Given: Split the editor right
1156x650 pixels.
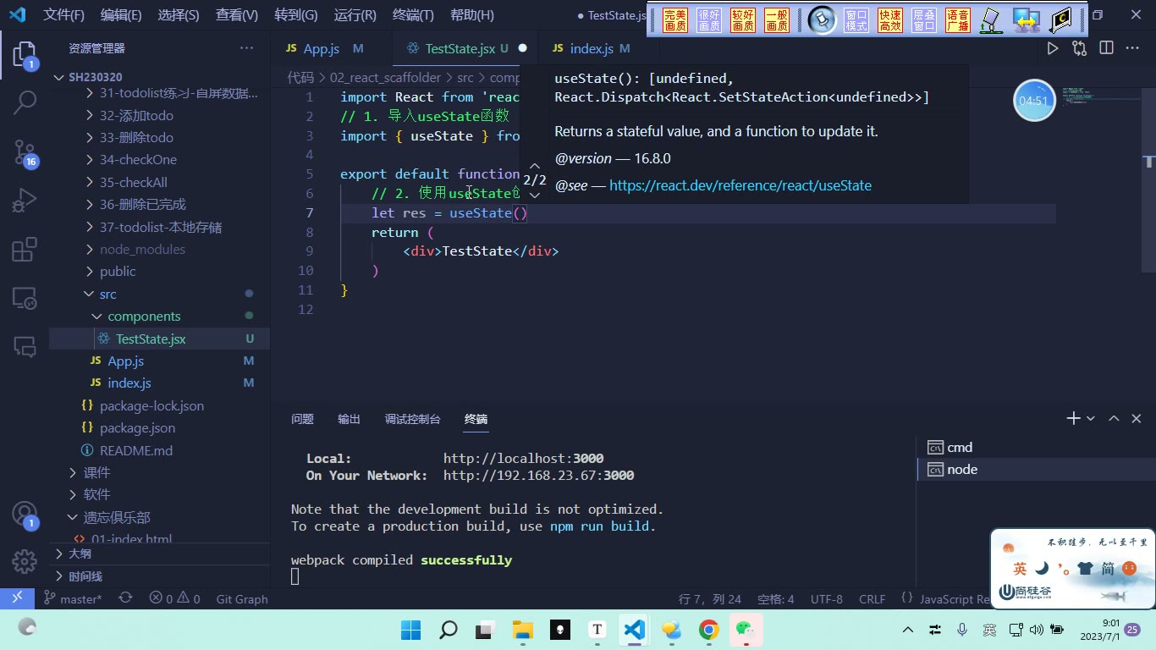Looking at the screenshot, I should [1106, 48].
